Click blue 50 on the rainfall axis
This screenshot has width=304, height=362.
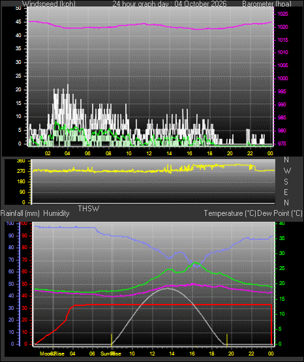coord(11,284)
